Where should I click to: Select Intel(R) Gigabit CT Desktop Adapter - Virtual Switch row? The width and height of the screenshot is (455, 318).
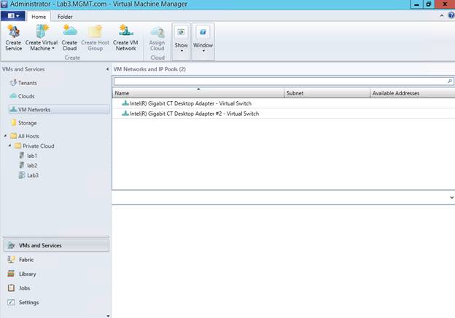(284, 103)
